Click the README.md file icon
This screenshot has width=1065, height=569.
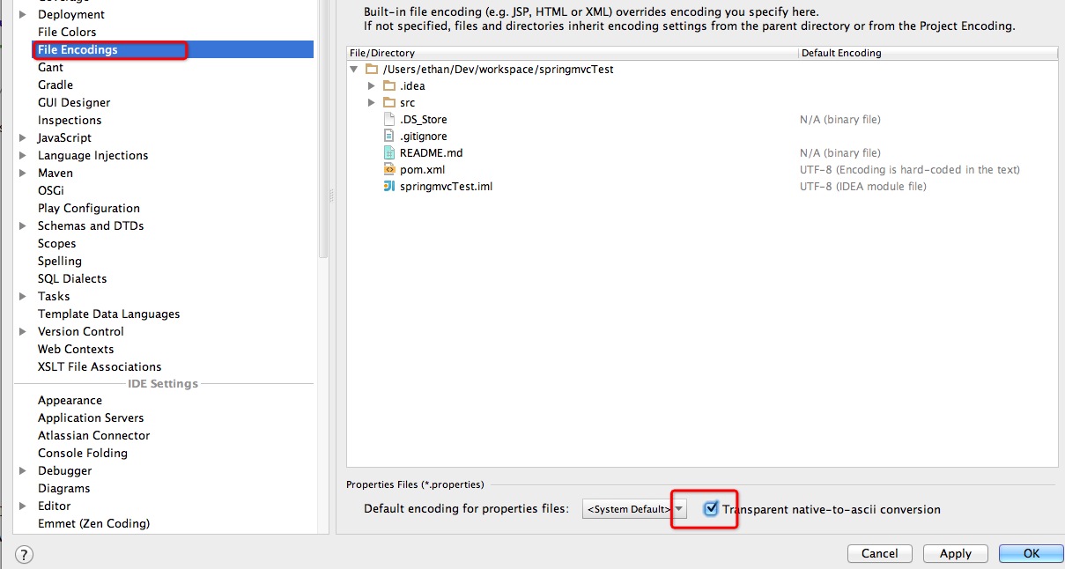(x=389, y=152)
